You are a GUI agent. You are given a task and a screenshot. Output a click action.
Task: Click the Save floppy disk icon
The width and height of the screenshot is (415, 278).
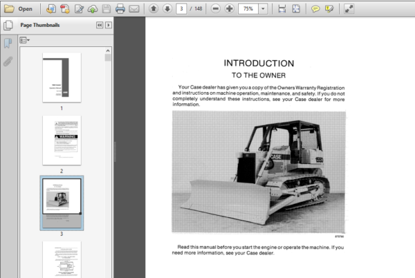(107, 9)
